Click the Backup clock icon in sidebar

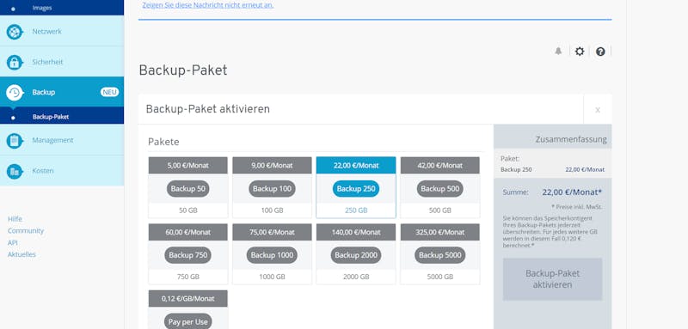[x=15, y=93]
